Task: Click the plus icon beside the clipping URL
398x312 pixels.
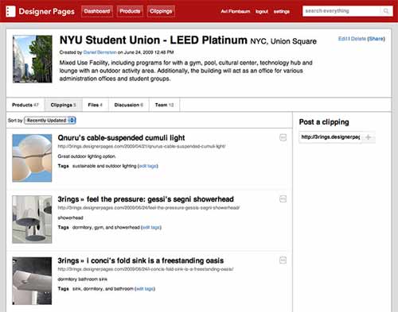Action: 368,137
